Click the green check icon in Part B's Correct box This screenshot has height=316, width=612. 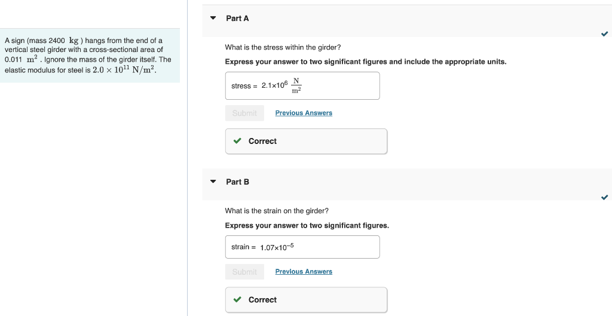click(237, 300)
